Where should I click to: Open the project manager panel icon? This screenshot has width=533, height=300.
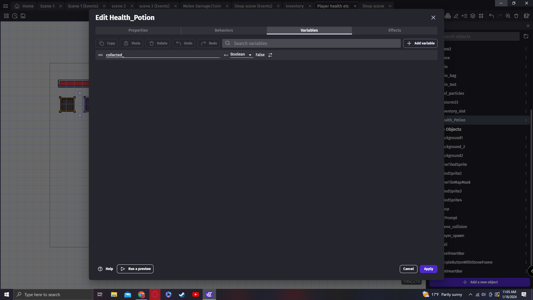(x=6, y=16)
